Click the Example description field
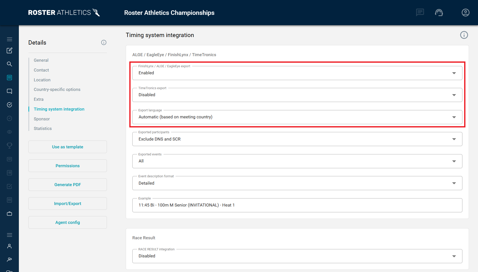Image resolution: width=478 pixels, height=272 pixels. [297, 205]
